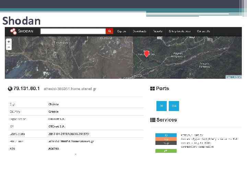Select the Organization value OTEnet S.A.
247x185 pixels.
point(57,119)
